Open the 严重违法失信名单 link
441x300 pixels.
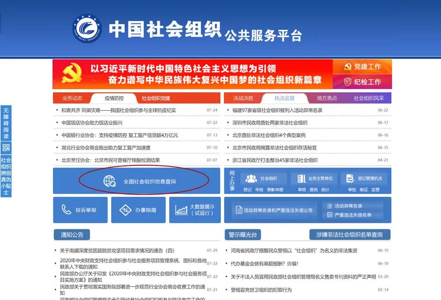352,215
